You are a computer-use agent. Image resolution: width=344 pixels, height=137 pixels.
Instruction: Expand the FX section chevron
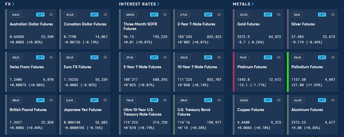13,4
